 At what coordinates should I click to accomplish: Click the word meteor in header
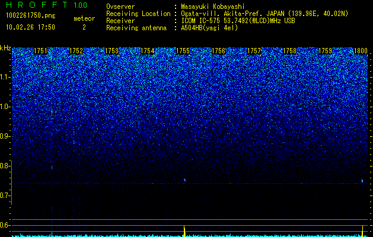tap(84, 18)
